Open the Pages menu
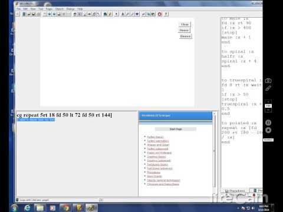Image resolution: width=283 pixels, height=212 pixels. (49, 9)
